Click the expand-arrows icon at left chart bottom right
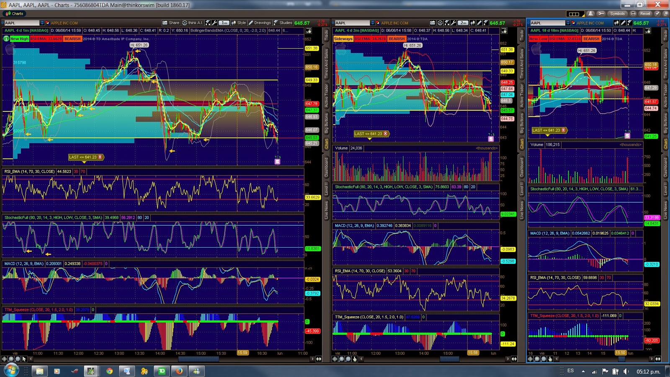670x377 pixels. [319, 359]
